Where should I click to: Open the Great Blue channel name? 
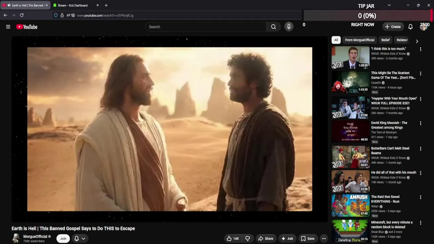click(x=377, y=232)
